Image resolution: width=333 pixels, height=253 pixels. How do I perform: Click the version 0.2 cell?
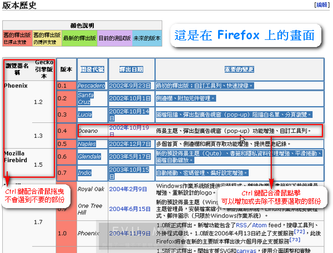click(x=66, y=99)
